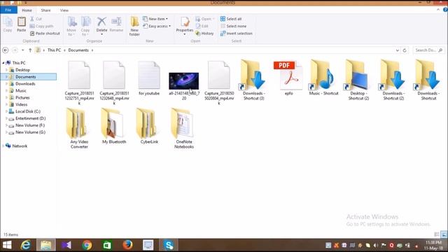
Task: Click the Edit command in ribbon
Action: 202,26
